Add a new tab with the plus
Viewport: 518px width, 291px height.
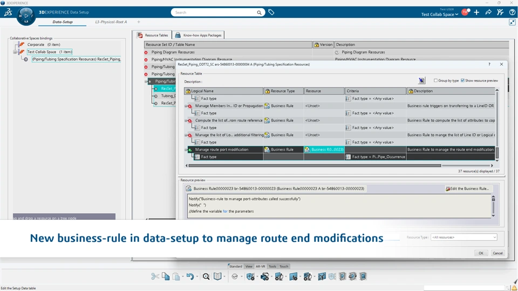pyautogui.click(x=139, y=22)
